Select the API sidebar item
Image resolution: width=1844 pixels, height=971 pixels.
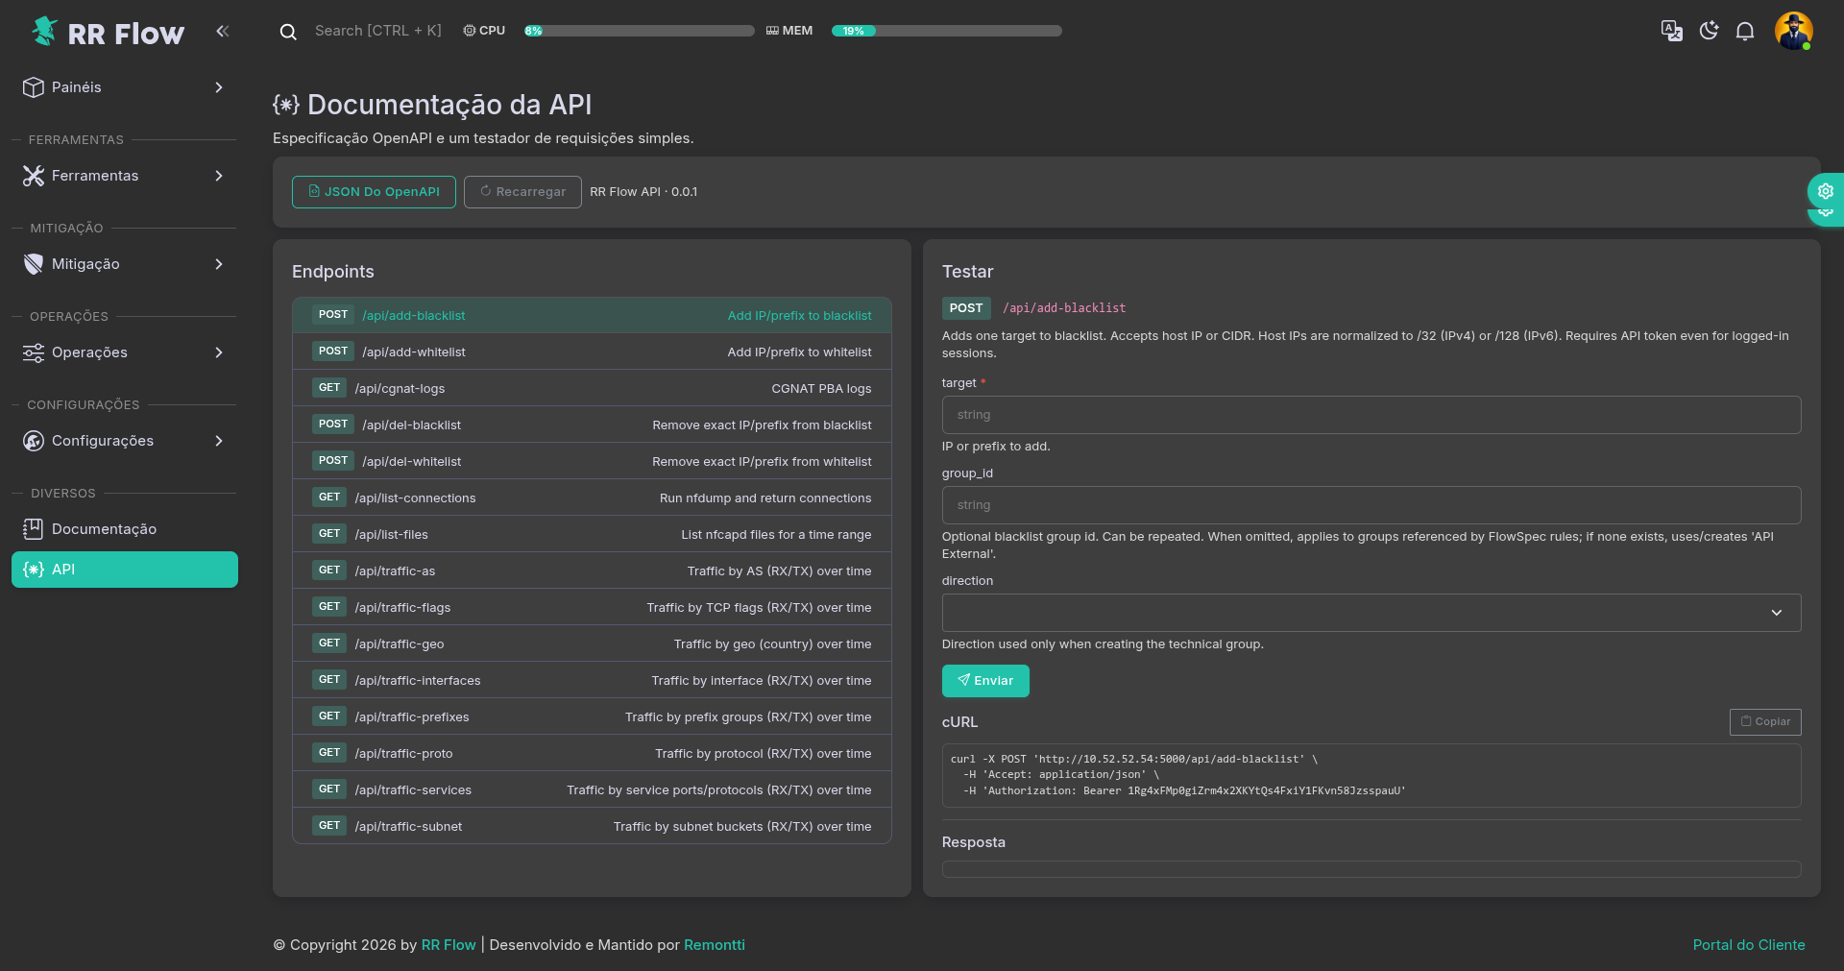125,570
